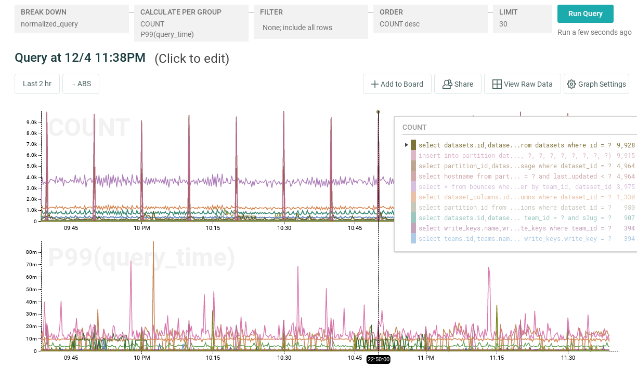The image size is (637, 367).
Task: Open the CALCULATE PER GROUP panel
Action: point(191,23)
